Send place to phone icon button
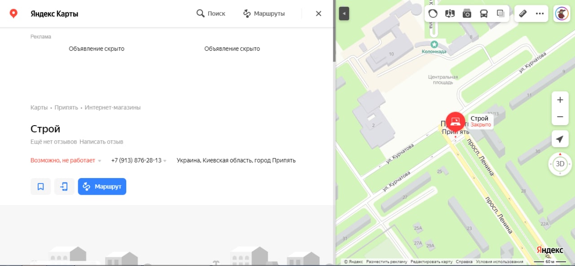 (x=64, y=187)
